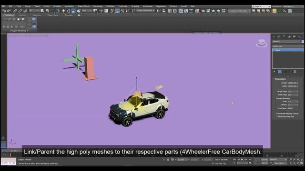Click the time slider handle
305x171 pixels.
14,151
